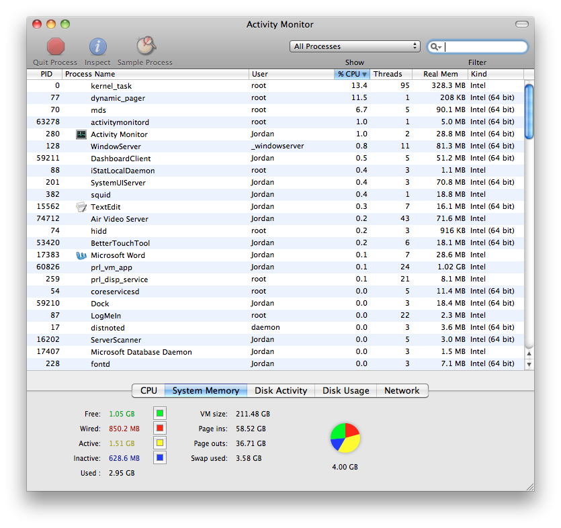This screenshot has width=561, height=528.
Task: Switch to the Disk Activity tab
Action: click(x=281, y=391)
